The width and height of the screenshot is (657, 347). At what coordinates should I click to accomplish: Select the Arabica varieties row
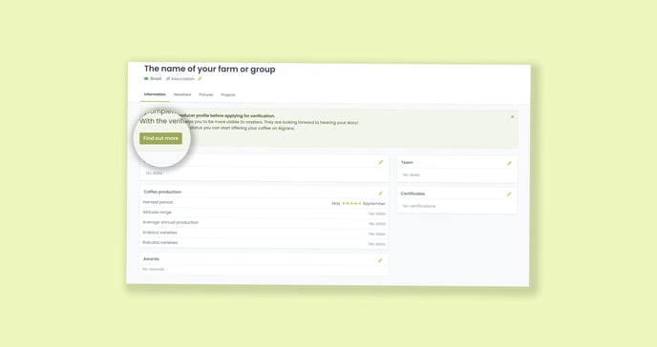(x=264, y=233)
